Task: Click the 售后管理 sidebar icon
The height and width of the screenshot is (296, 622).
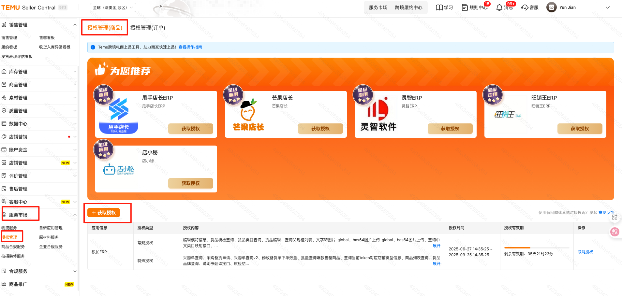Action: 4,189
